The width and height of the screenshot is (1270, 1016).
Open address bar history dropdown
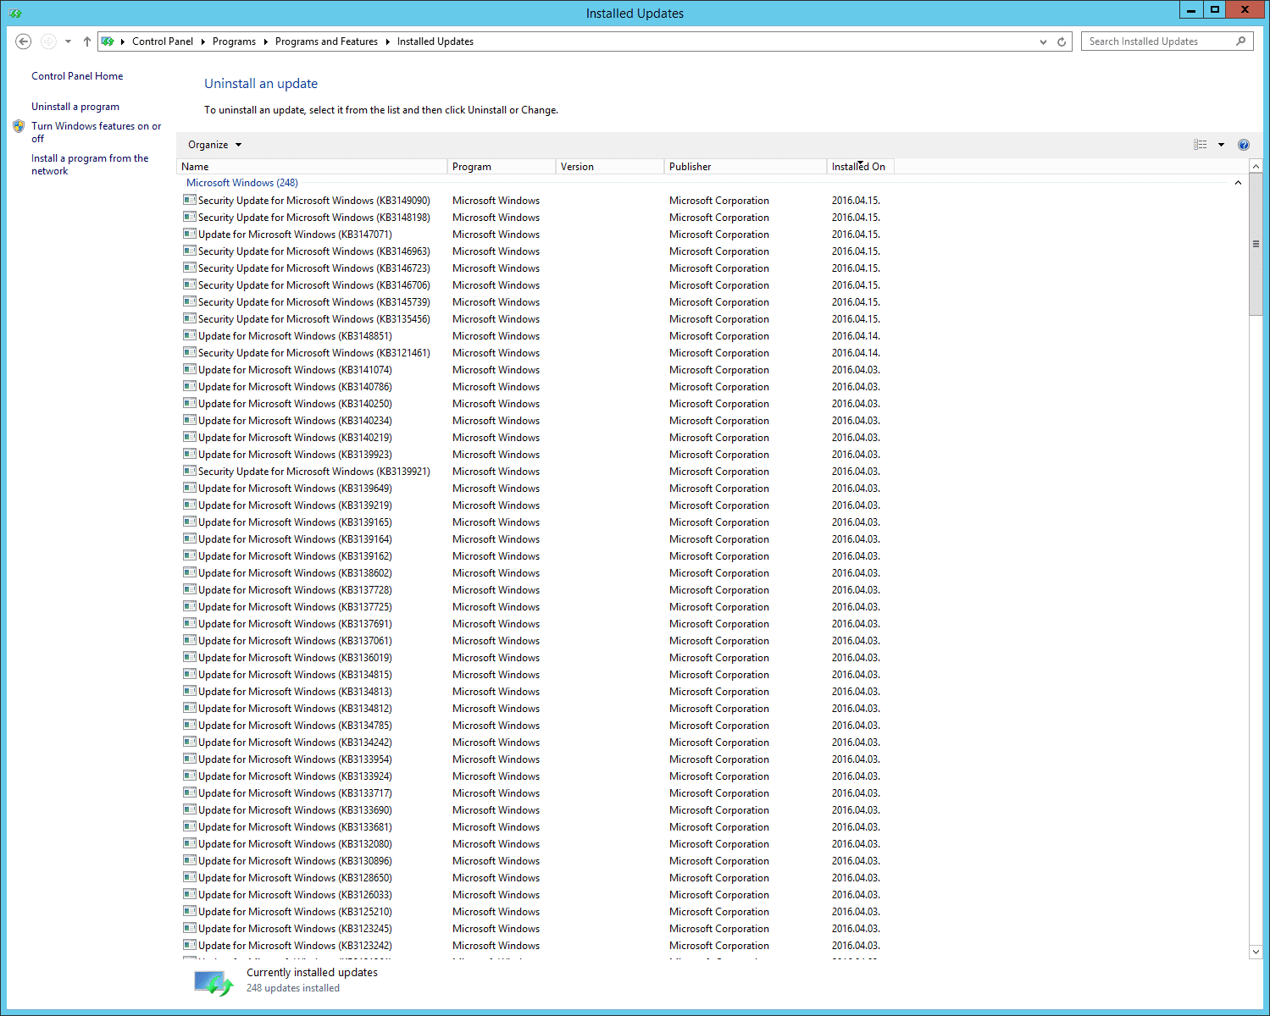(1043, 41)
